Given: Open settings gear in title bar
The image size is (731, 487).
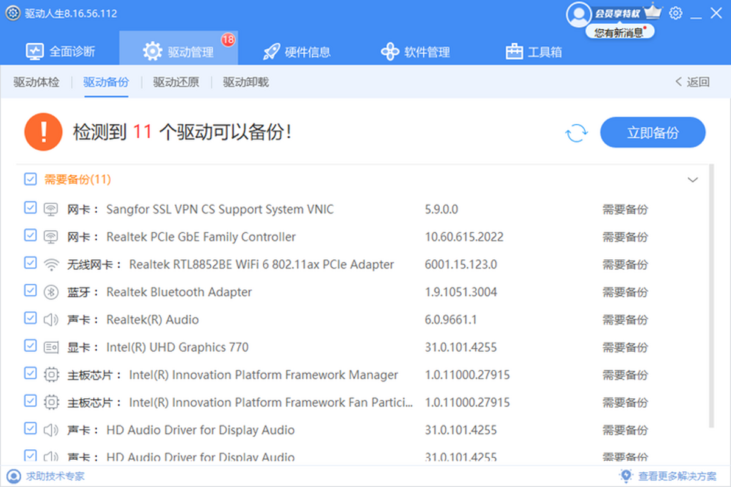Looking at the screenshot, I should point(676,13).
